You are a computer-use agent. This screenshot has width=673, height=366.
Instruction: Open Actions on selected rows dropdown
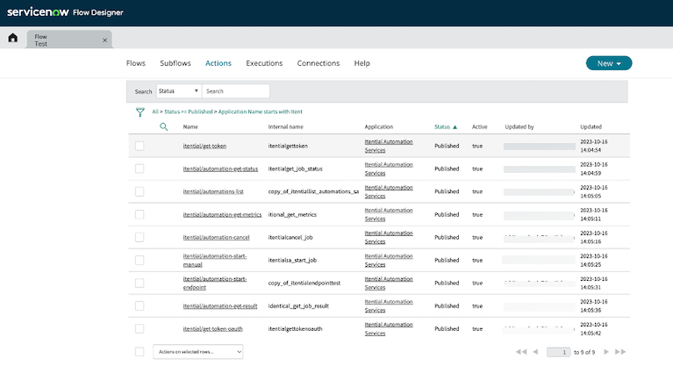coord(197,352)
